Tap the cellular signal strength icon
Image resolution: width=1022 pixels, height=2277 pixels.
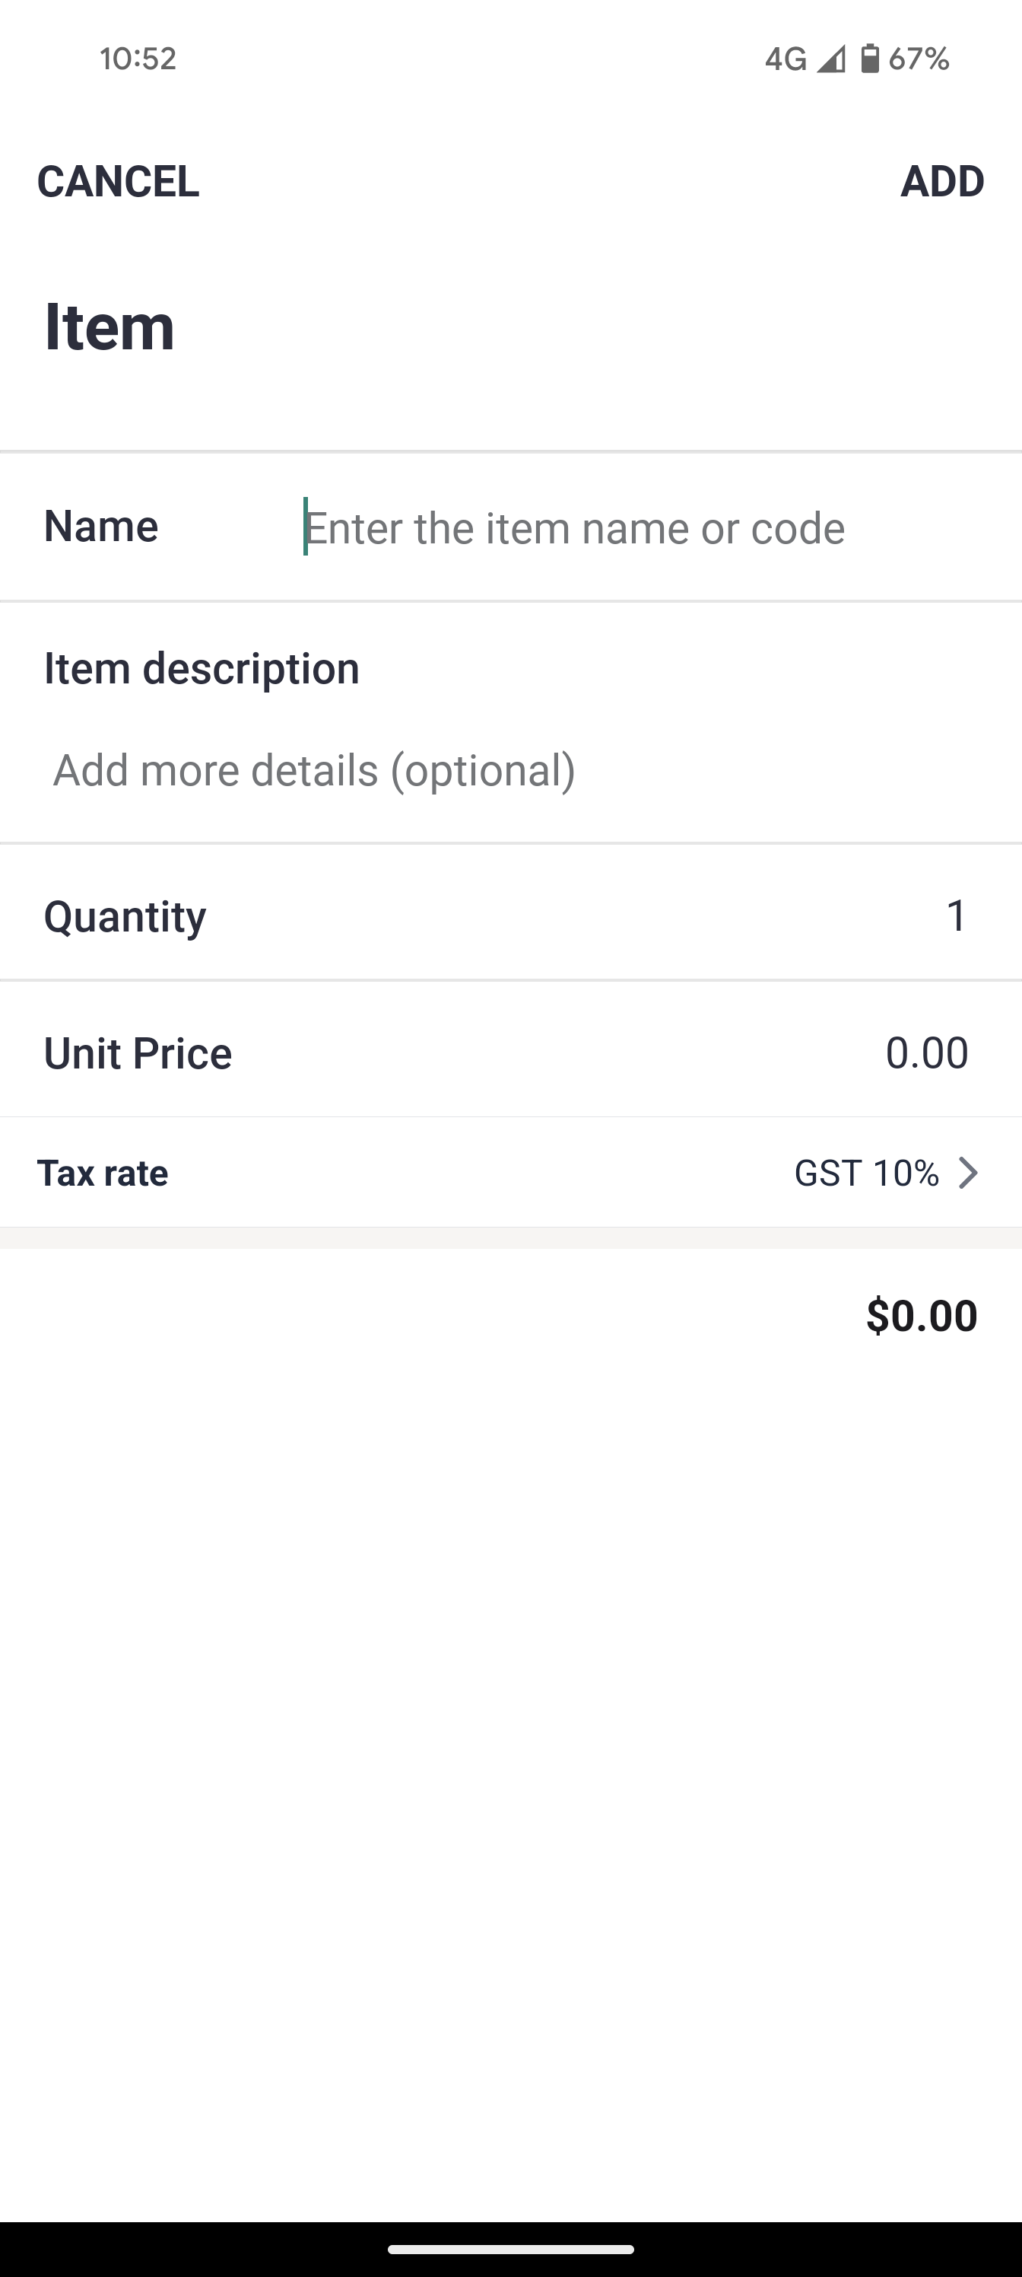click(x=830, y=59)
